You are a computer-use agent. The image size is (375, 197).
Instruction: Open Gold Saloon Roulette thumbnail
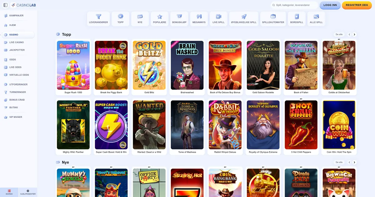263,65
